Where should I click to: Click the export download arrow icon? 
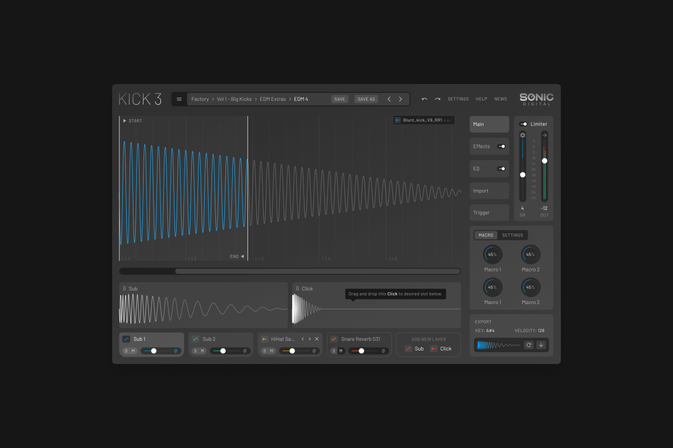tap(541, 345)
